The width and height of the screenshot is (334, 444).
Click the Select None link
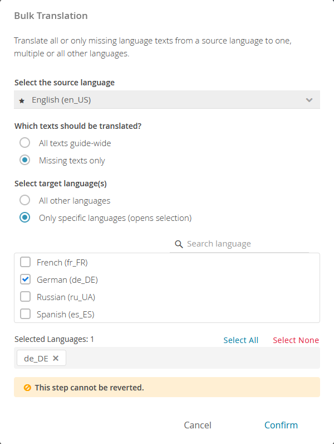tap(296, 340)
